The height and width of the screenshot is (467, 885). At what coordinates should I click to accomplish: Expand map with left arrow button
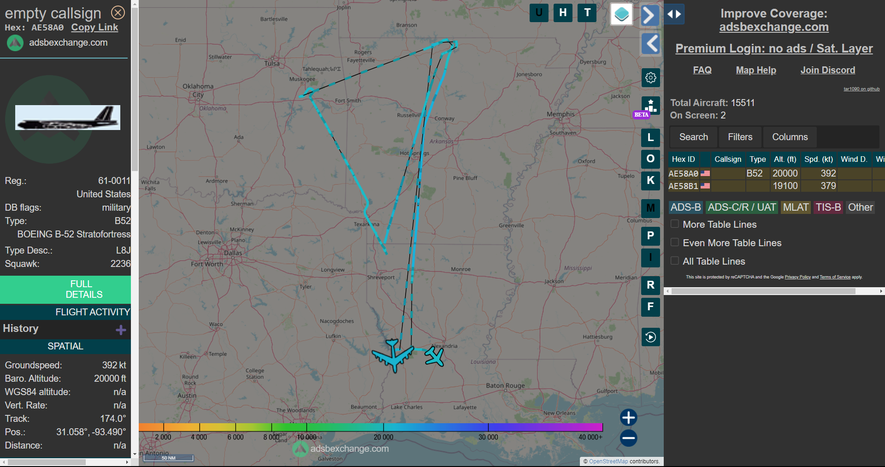[650, 44]
